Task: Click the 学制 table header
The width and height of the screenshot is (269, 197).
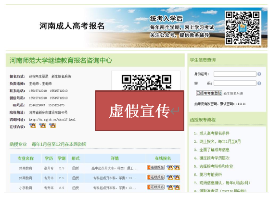Action: pos(62,158)
